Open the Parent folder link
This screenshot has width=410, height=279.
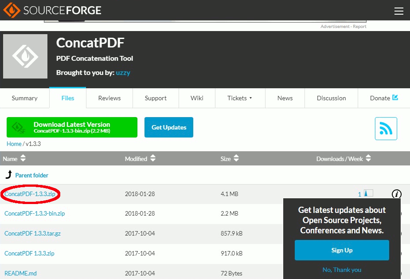click(31, 175)
